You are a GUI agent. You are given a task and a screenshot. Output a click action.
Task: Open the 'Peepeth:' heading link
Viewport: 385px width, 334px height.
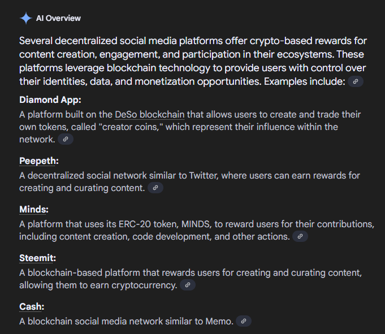click(39, 161)
